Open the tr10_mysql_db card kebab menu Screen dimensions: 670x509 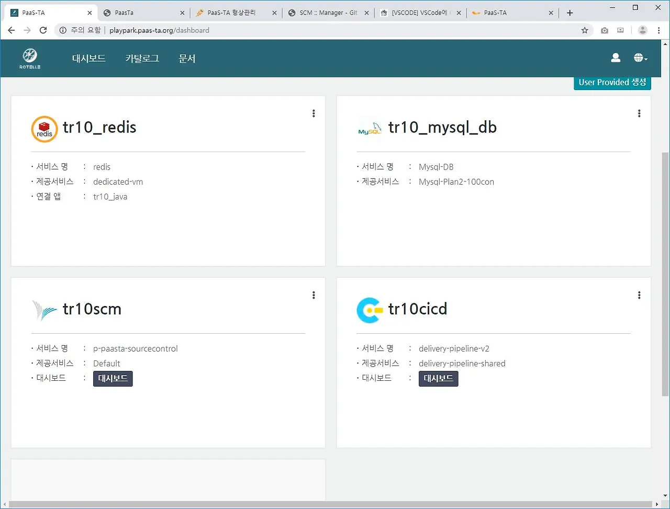(x=639, y=113)
